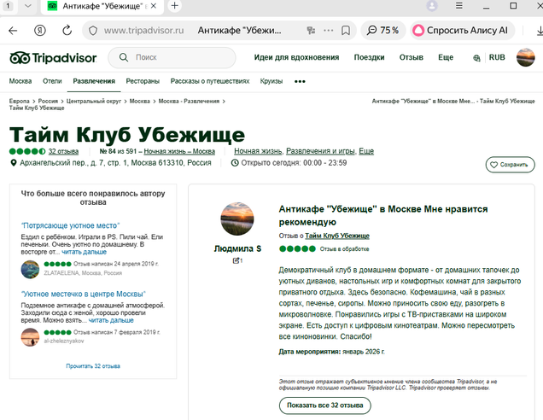
Task: Click the Людмила S reviewer name
Action: click(237, 248)
